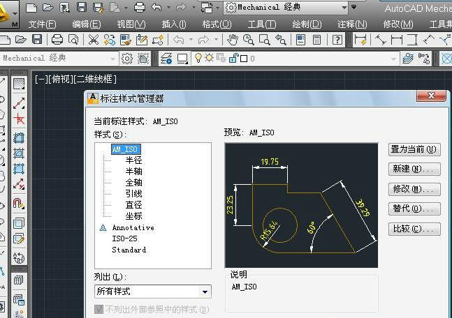Open the 工具(T) menu
452x318 pixels.
click(262, 24)
